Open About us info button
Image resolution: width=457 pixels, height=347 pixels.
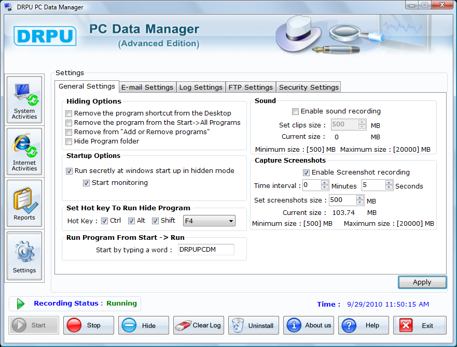click(309, 325)
